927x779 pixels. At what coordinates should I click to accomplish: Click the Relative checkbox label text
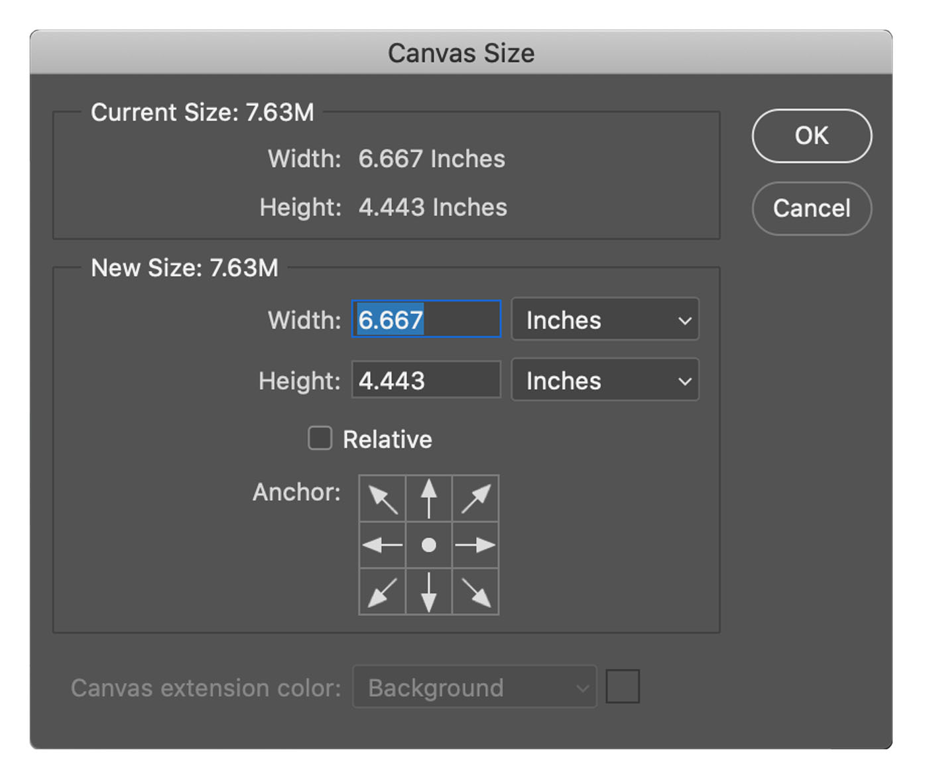click(x=387, y=440)
